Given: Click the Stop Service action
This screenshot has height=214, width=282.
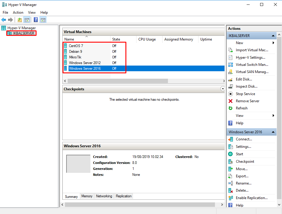Looking at the screenshot, I should (245, 94).
